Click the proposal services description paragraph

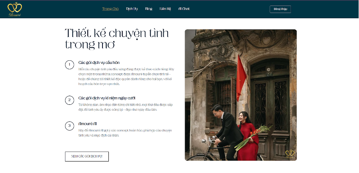pyautogui.click(x=126, y=77)
